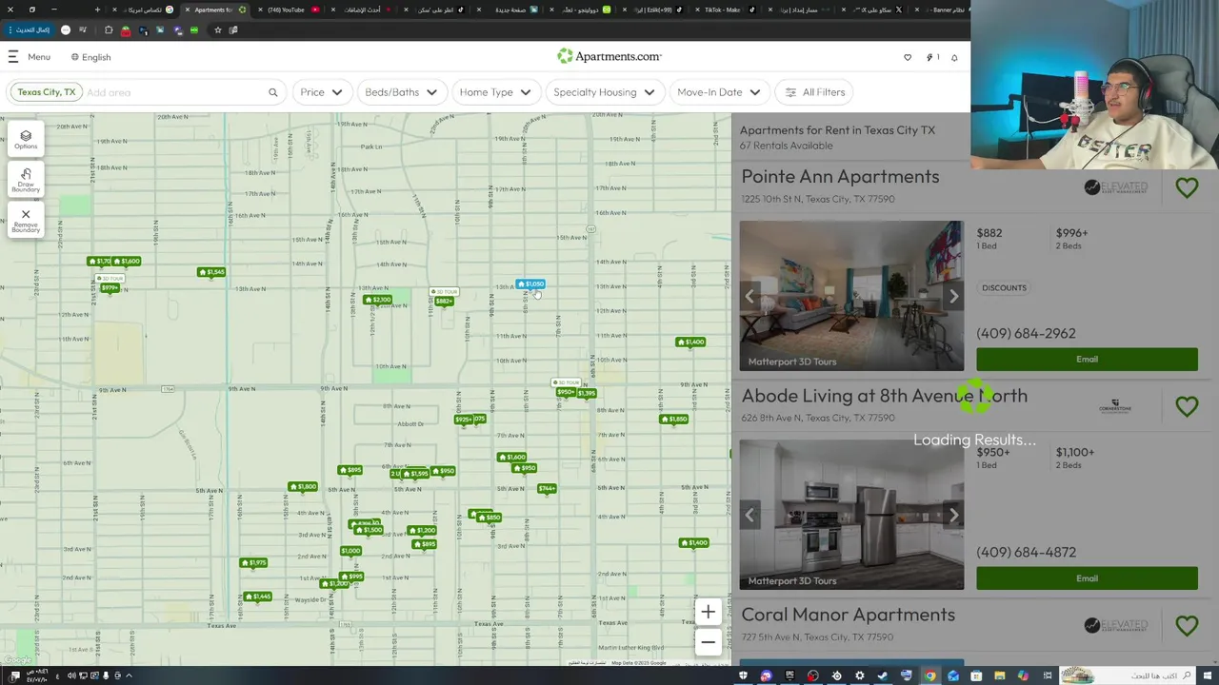Click the globe English language link
This screenshot has width=1219, height=685.
(x=91, y=57)
